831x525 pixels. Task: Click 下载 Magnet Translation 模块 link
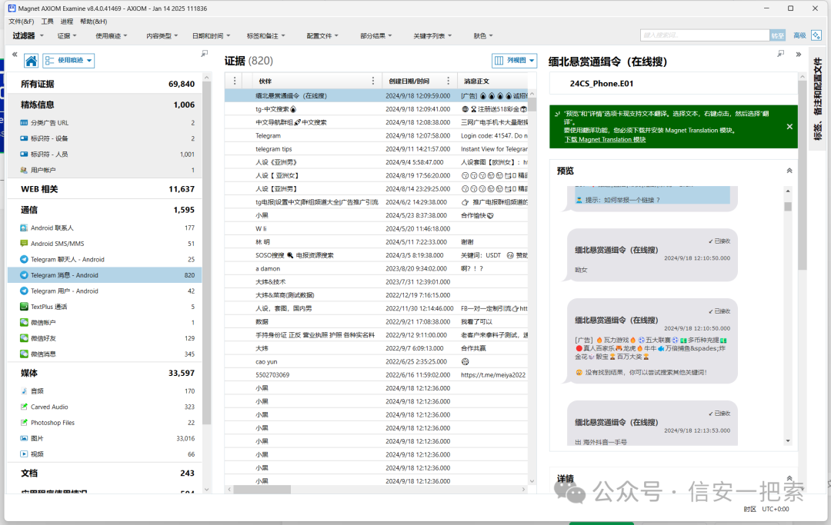click(x=605, y=140)
